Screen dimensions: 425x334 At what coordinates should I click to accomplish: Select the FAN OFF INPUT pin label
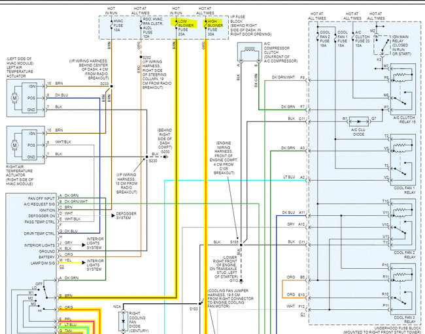pos(41,198)
